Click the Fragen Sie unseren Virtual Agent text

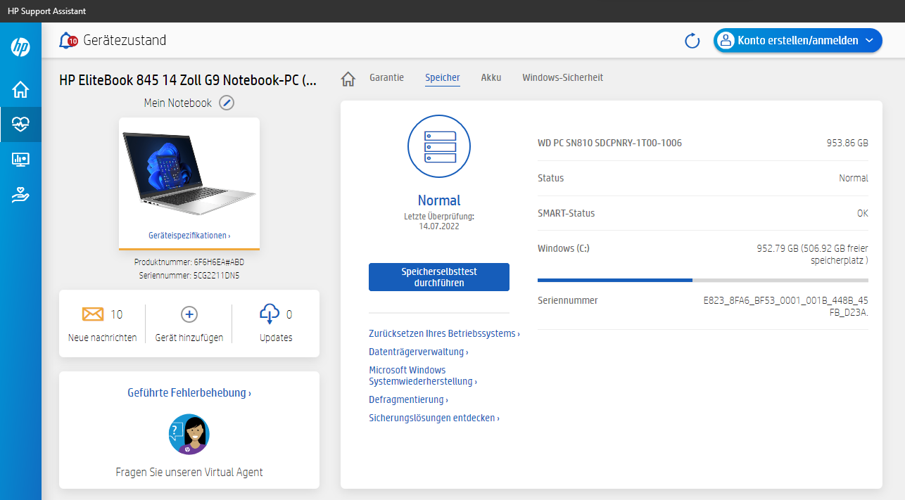tap(189, 472)
